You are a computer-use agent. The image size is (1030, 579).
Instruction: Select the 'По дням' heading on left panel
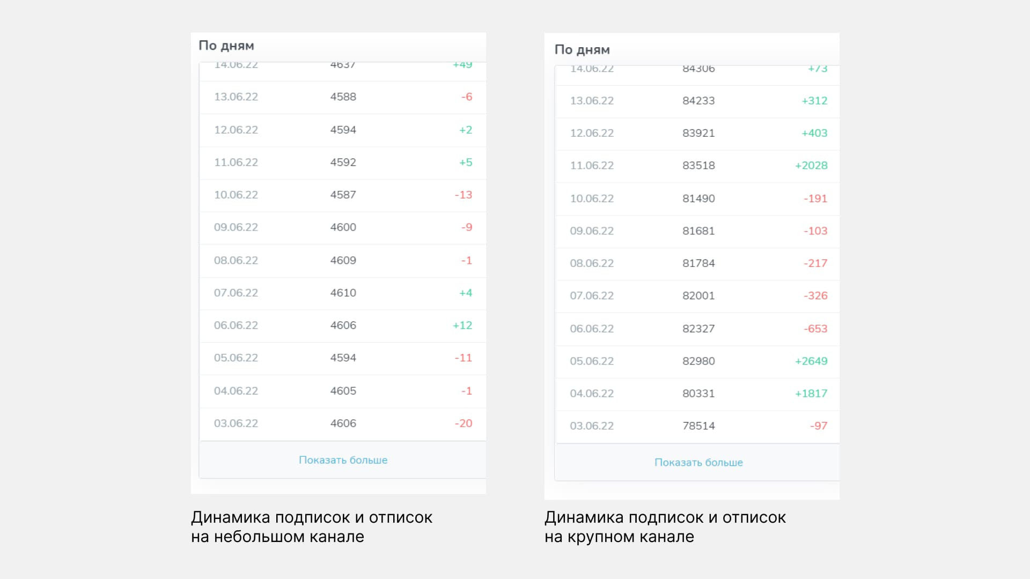click(x=226, y=45)
